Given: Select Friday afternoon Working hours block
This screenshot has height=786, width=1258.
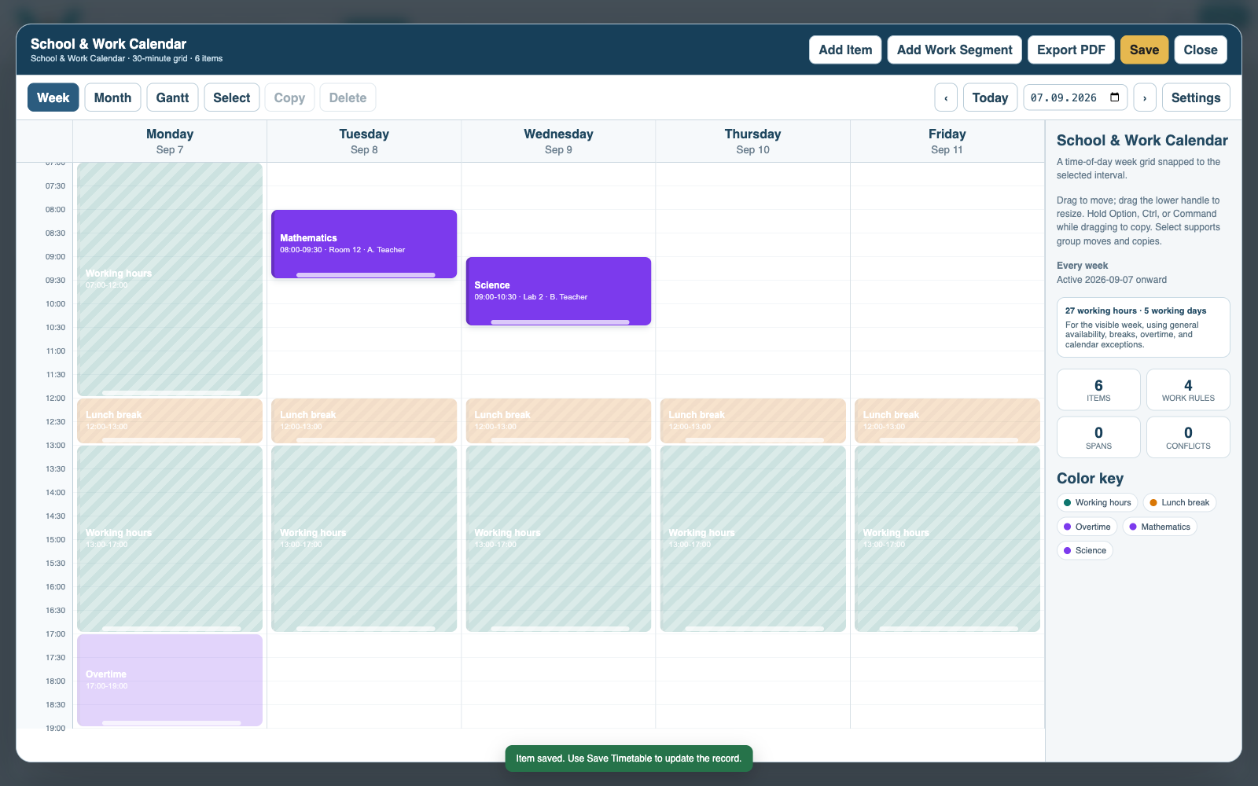Looking at the screenshot, I should click(947, 538).
